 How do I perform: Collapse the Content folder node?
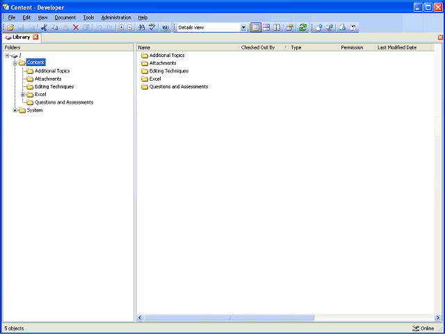15,63
